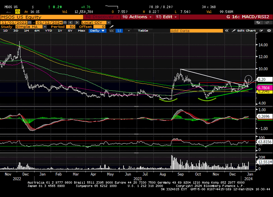The width and height of the screenshot is (273, 197).
Task: Click the 63.8156 RSI value label
Action: click(264, 142)
